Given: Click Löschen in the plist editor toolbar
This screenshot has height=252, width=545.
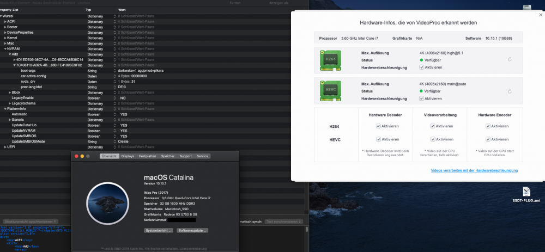Looking at the screenshot, I should (x=84, y=3).
